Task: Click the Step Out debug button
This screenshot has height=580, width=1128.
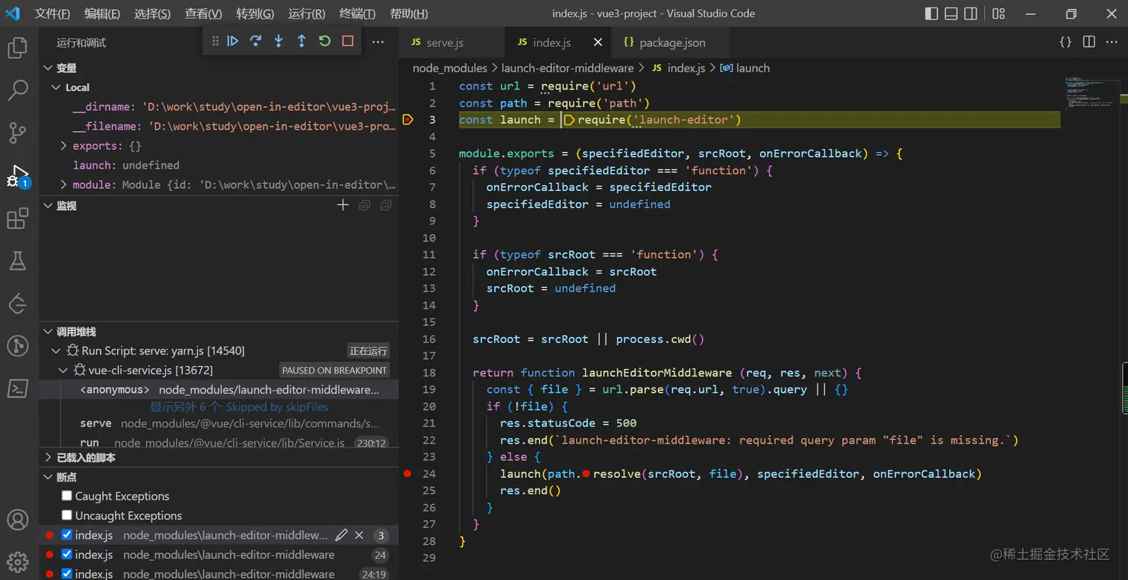Action: pyautogui.click(x=301, y=42)
